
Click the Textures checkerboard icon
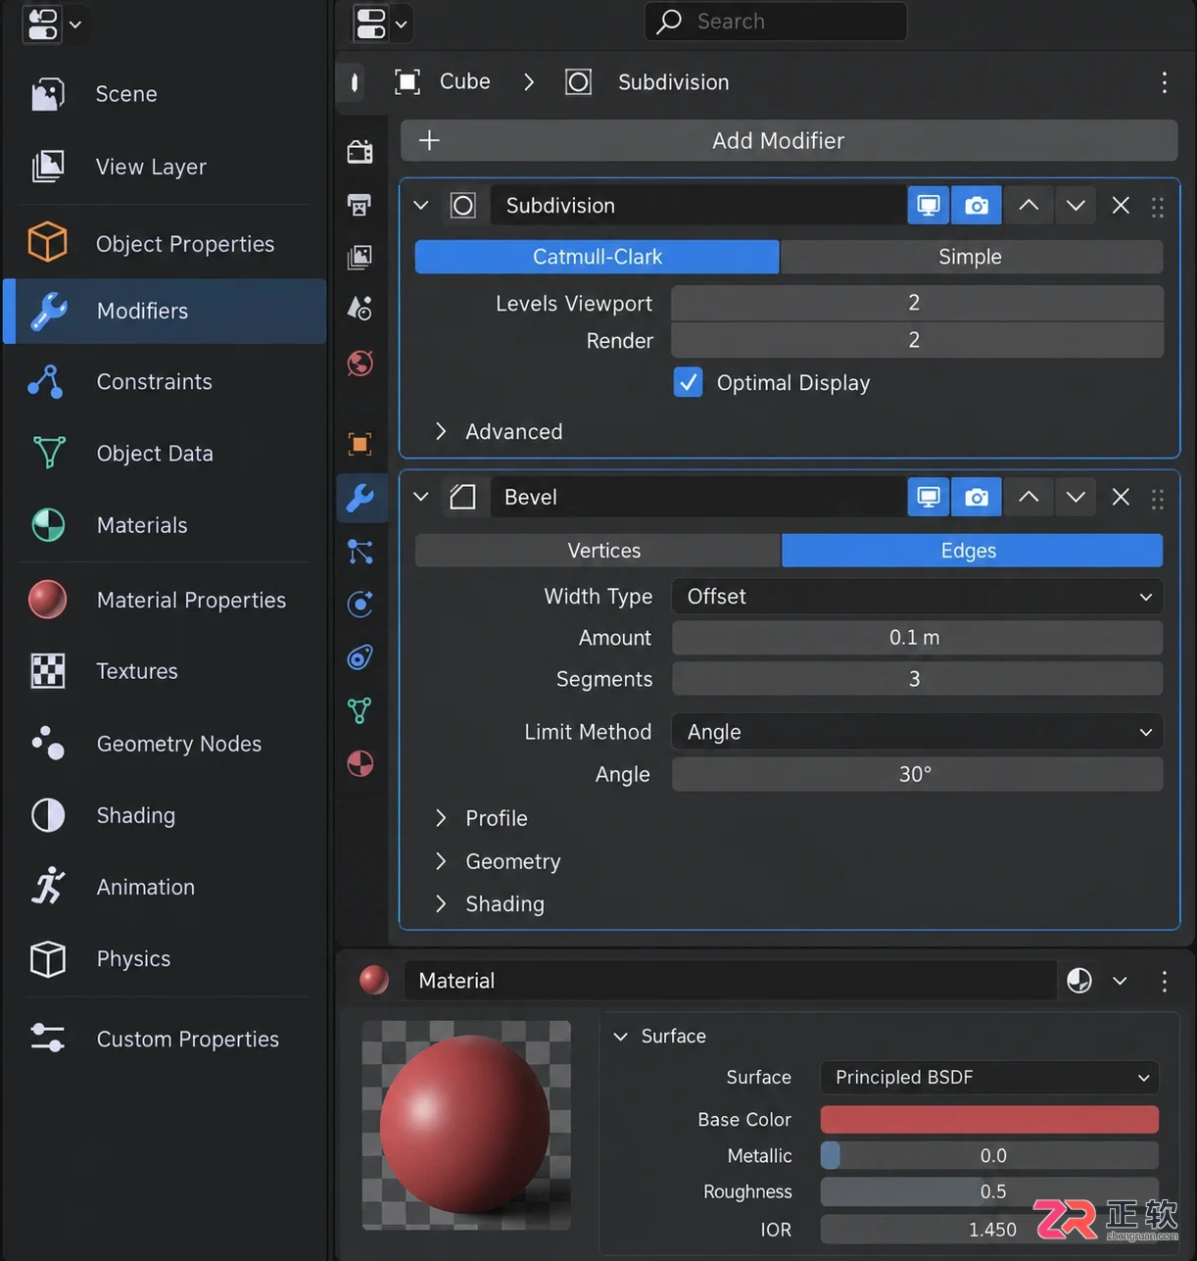48,671
